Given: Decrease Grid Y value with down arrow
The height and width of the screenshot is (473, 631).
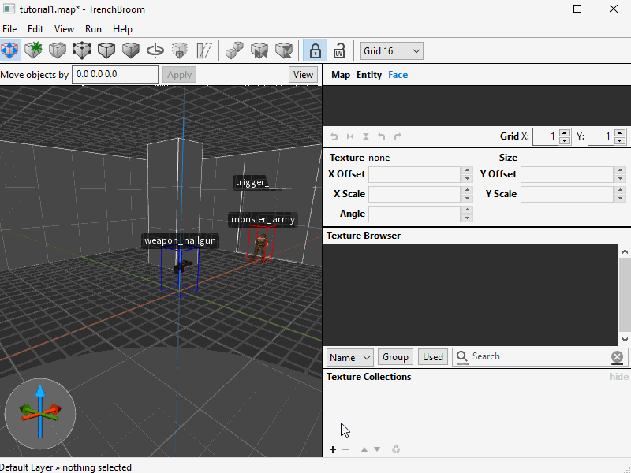Looking at the screenshot, I should coord(620,140).
